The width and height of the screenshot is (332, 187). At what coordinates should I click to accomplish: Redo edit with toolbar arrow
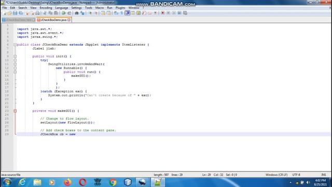[x=69, y=13]
